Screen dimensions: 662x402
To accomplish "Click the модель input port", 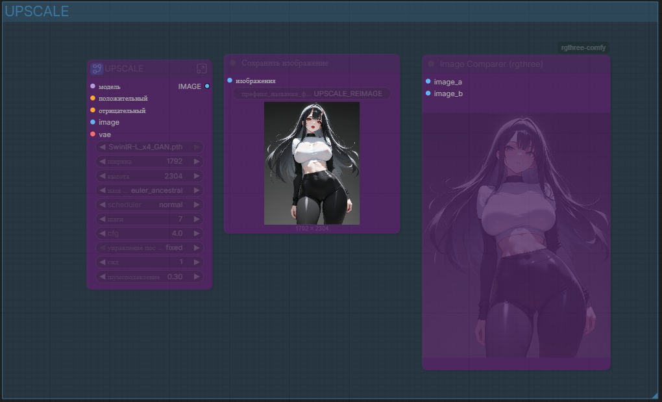I will pyautogui.click(x=93, y=86).
